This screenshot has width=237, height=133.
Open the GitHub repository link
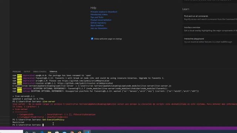[x=98, y=23]
